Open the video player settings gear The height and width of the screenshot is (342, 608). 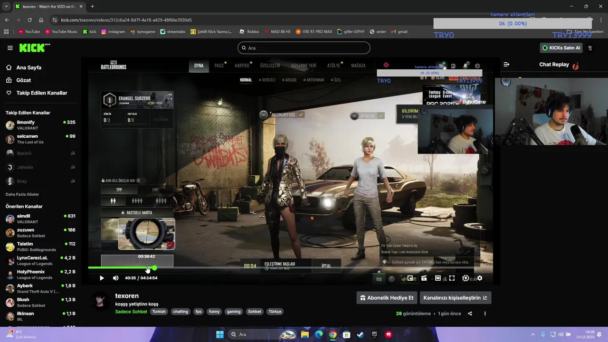[x=479, y=278]
